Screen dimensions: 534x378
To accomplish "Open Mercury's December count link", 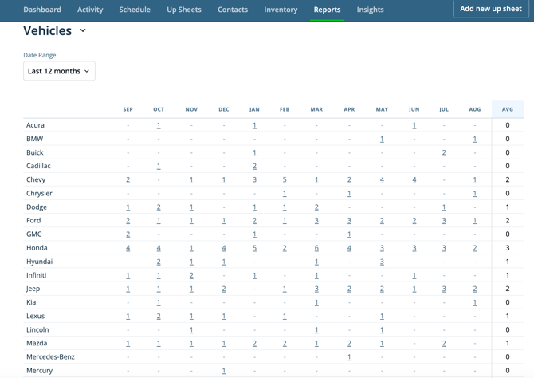I will pyautogui.click(x=224, y=371).
